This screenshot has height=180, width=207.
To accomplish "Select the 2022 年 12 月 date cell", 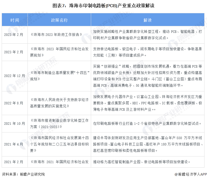I will click(x=15, y=76).
